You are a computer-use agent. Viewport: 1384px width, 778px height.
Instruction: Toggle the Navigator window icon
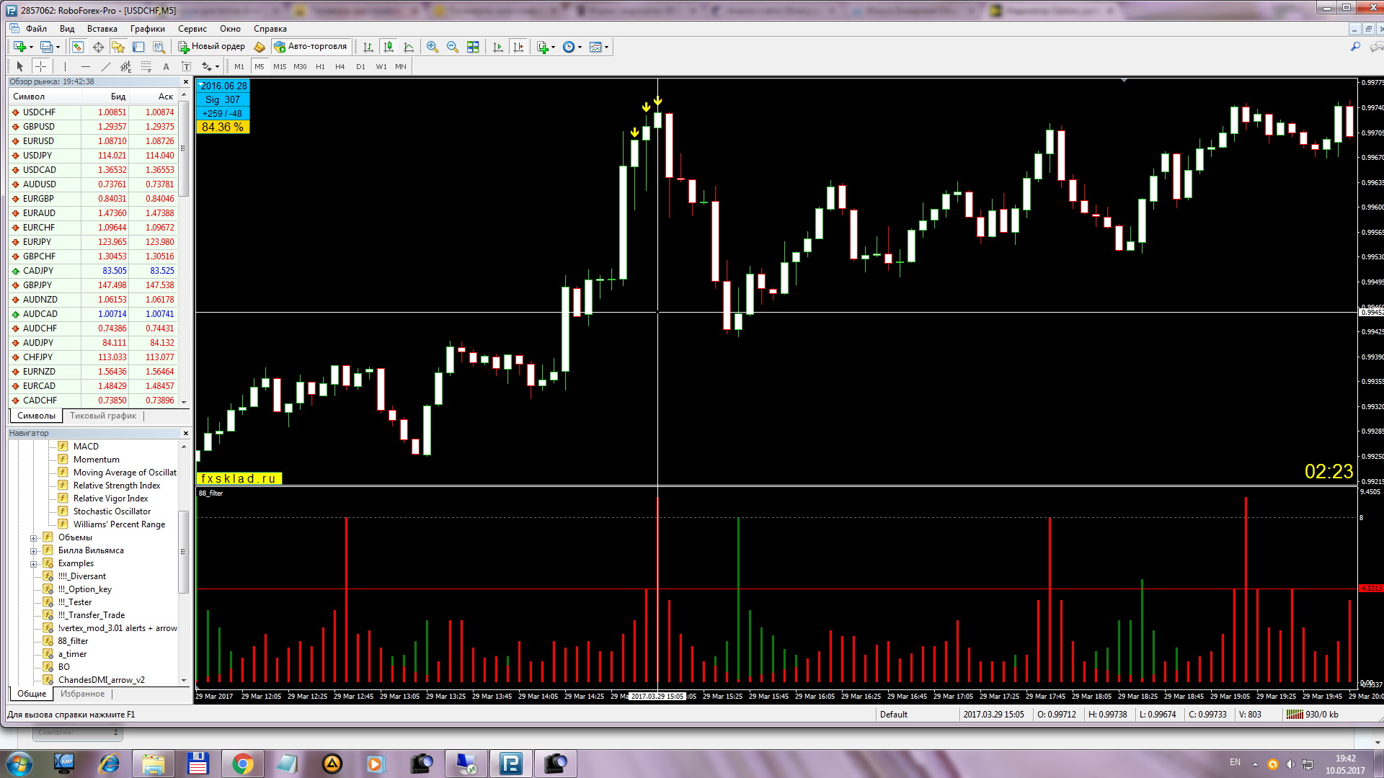118,47
